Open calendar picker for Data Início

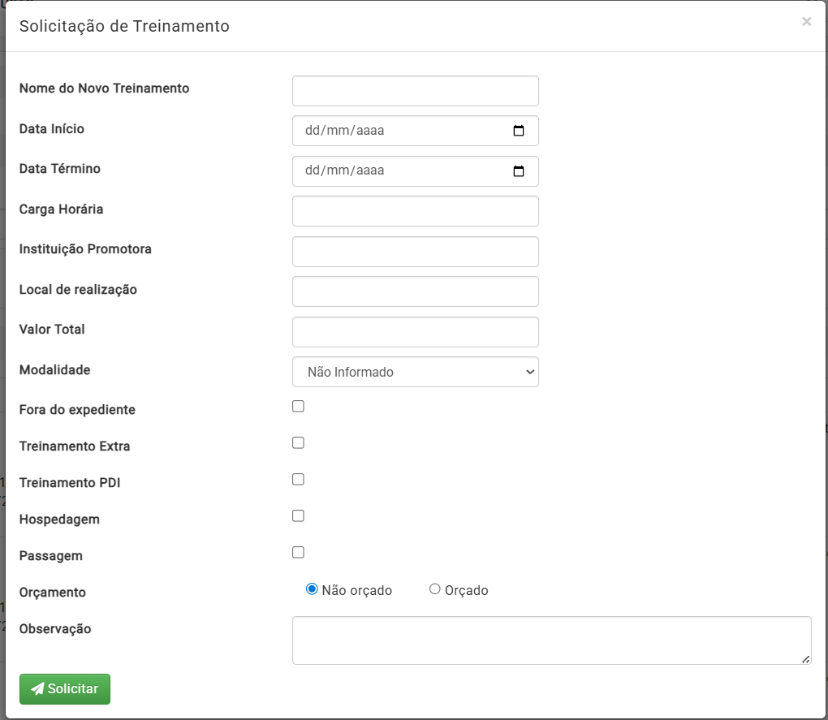click(x=519, y=131)
